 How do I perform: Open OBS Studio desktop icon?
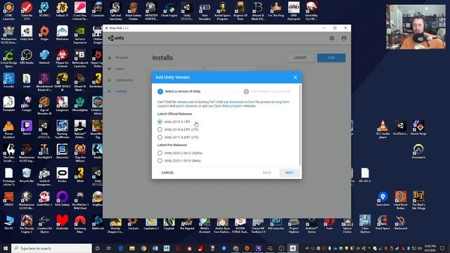point(27,57)
